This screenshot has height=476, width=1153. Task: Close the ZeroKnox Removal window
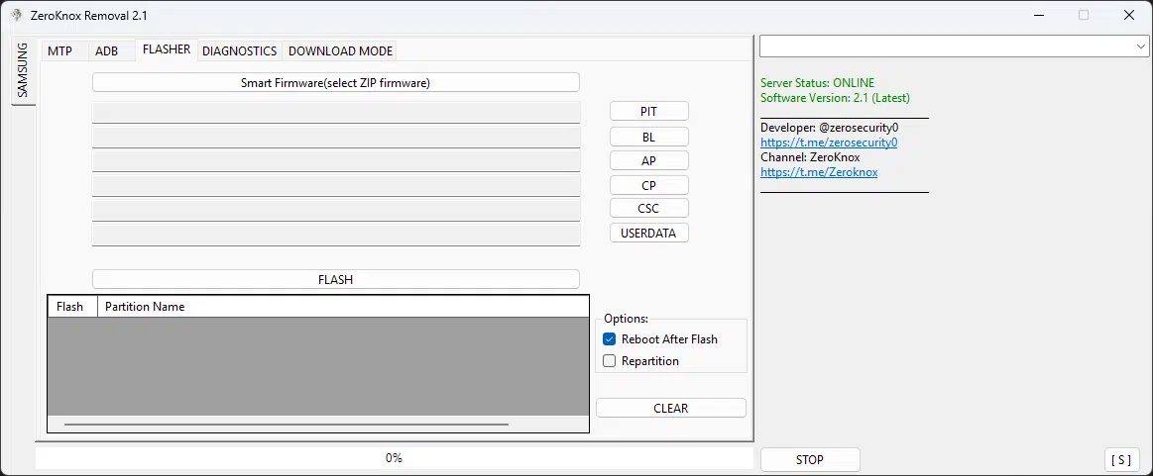[x=1129, y=16]
